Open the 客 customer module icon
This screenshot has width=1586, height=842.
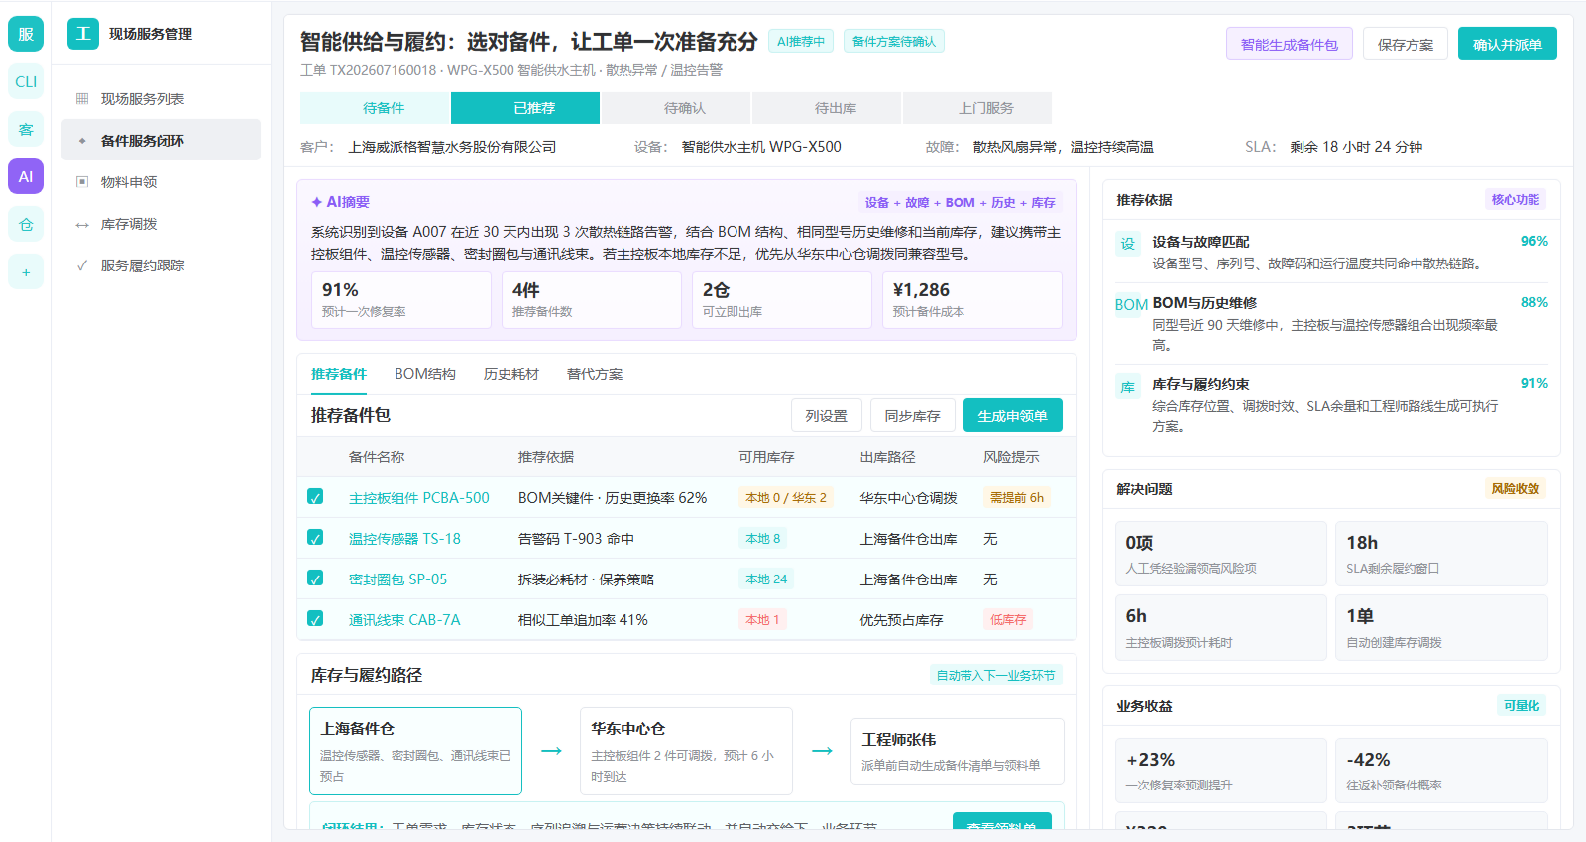(26, 129)
